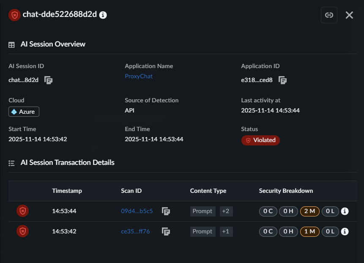Expand the +1 content types badge

[225, 231]
